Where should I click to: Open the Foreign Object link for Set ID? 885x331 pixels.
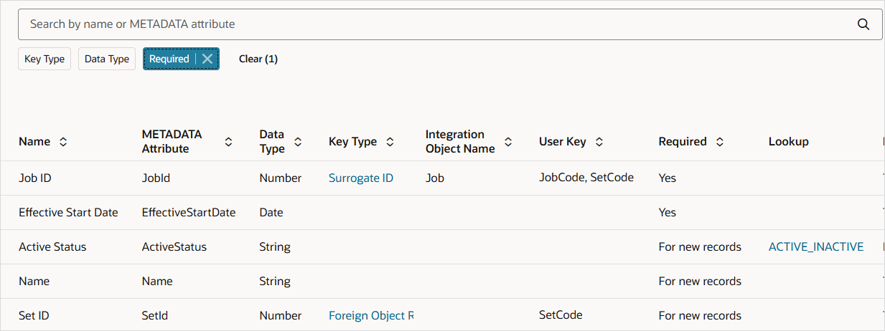click(x=370, y=315)
